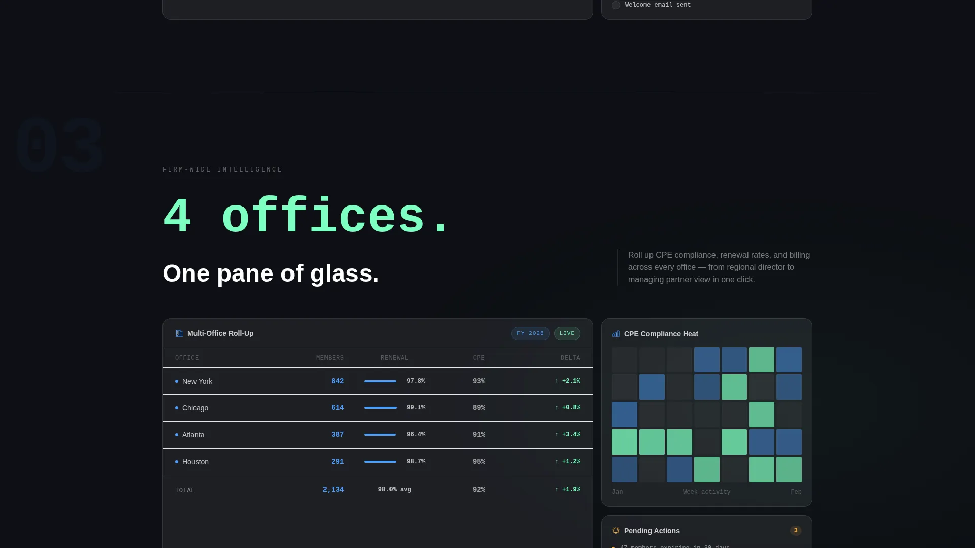Click the Atlanta renewal progress bar
This screenshot has width=975, height=548.
380,435
